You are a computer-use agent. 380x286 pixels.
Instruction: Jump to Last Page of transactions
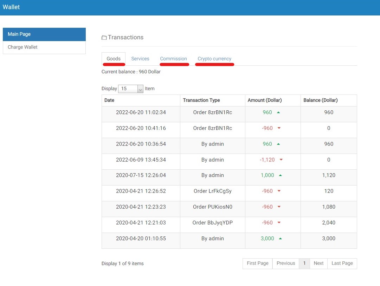point(342,263)
